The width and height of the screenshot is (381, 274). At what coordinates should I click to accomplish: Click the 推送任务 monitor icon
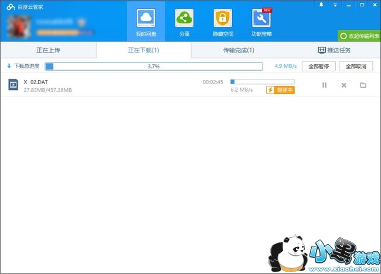coord(322,50)
